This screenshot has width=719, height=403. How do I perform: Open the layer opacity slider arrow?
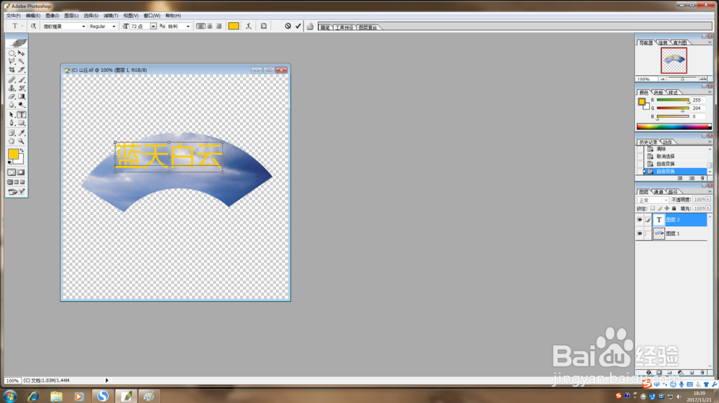click(x=708, y=200)
